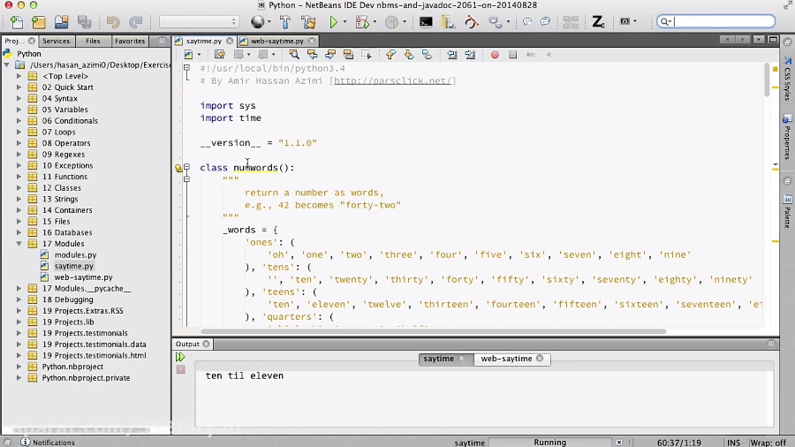Switch to the Files tab
Screen dimensions: 795x447
click(93, 41)
